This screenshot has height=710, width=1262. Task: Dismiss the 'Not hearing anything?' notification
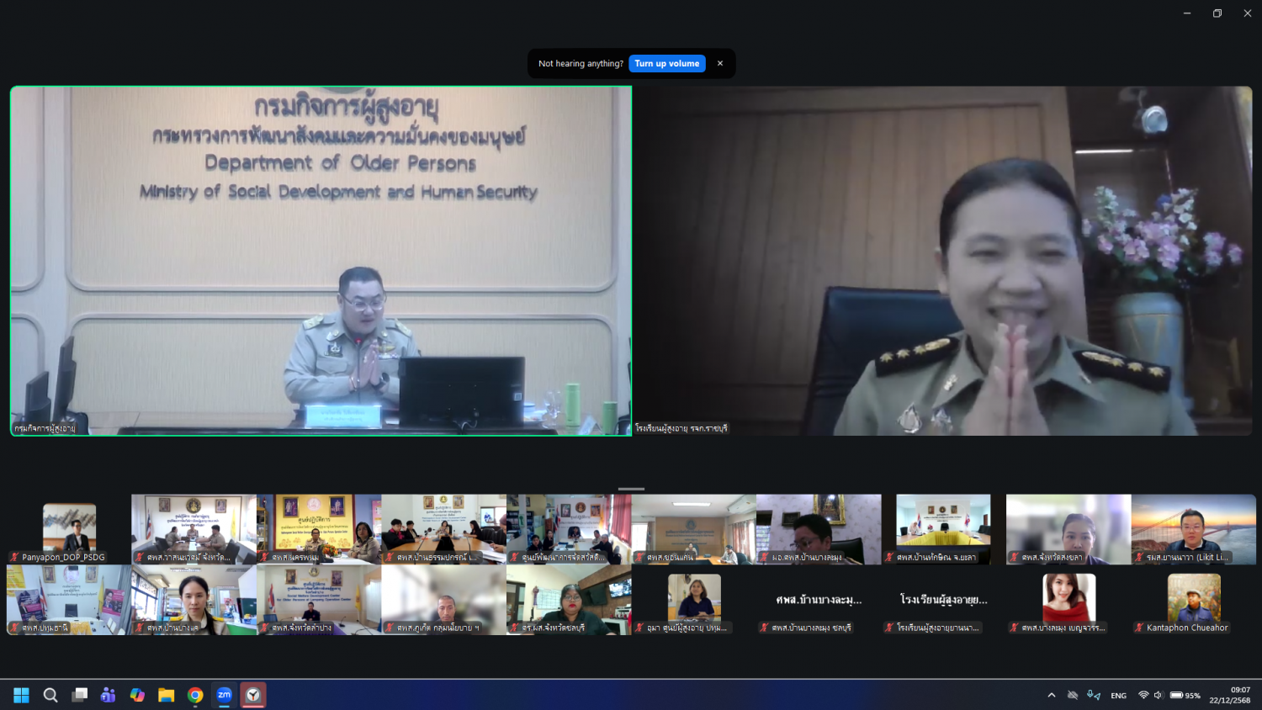coord(720,64)
